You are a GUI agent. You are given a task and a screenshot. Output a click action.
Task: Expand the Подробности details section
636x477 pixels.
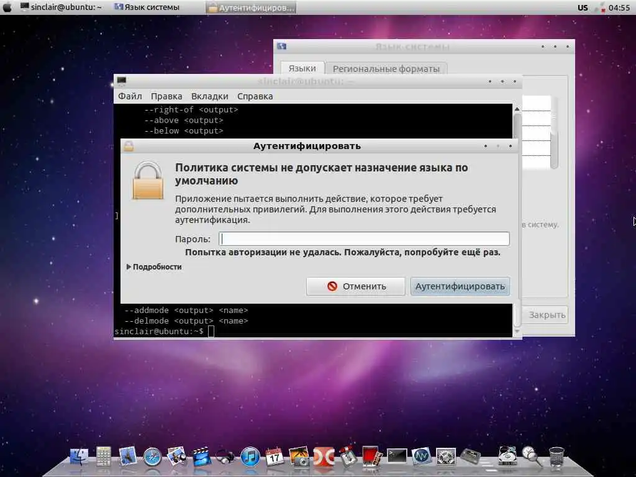pos(154,266)
